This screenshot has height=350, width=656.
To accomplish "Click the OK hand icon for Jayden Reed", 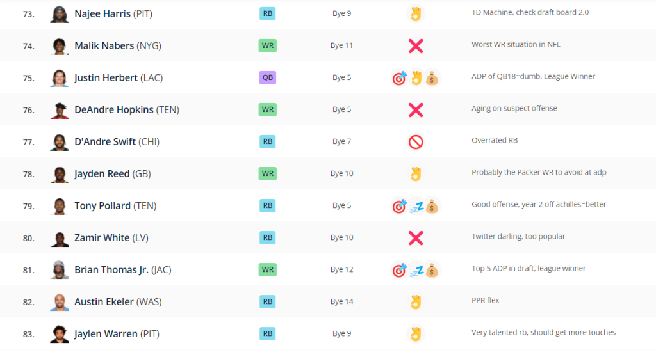I will click(x=416, y=174).
